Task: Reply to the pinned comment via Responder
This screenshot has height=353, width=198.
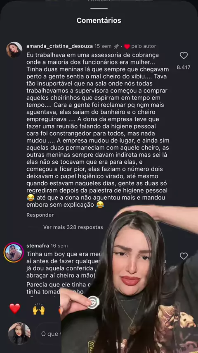Action: 40,215
